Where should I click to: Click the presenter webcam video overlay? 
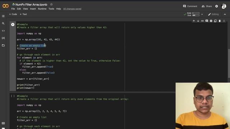click(x=203, y=106)
